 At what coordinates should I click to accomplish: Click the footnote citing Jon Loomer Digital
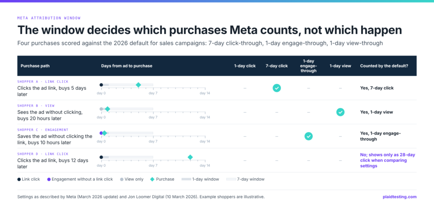(141, 197)
